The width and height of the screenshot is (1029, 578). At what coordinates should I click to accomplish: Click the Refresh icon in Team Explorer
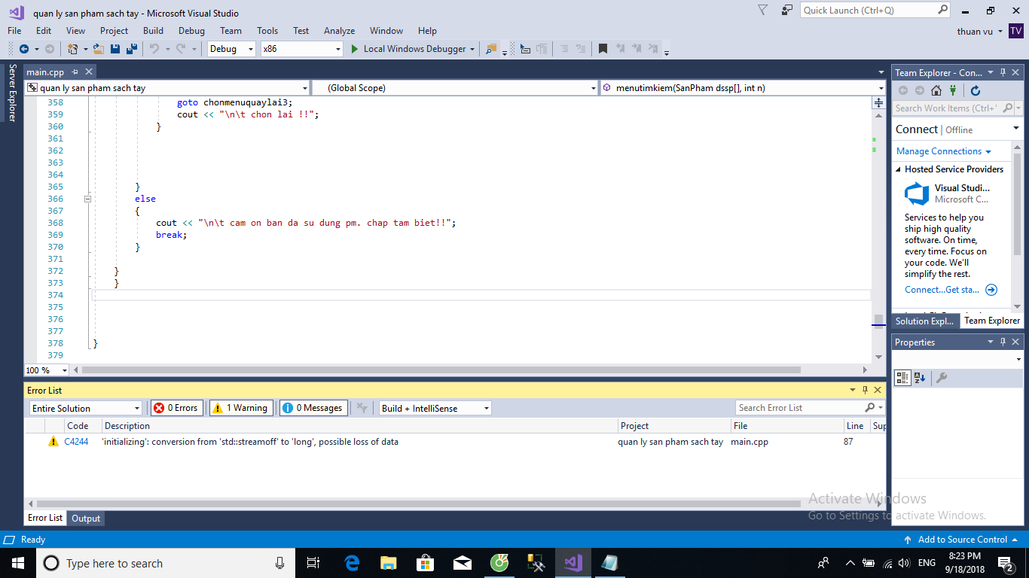[976, 90]
